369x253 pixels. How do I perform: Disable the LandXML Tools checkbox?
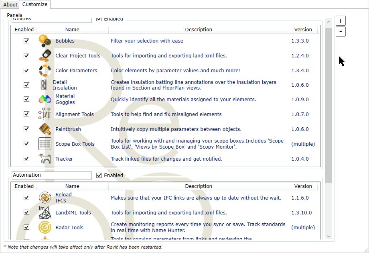click(x=26, y=212)
